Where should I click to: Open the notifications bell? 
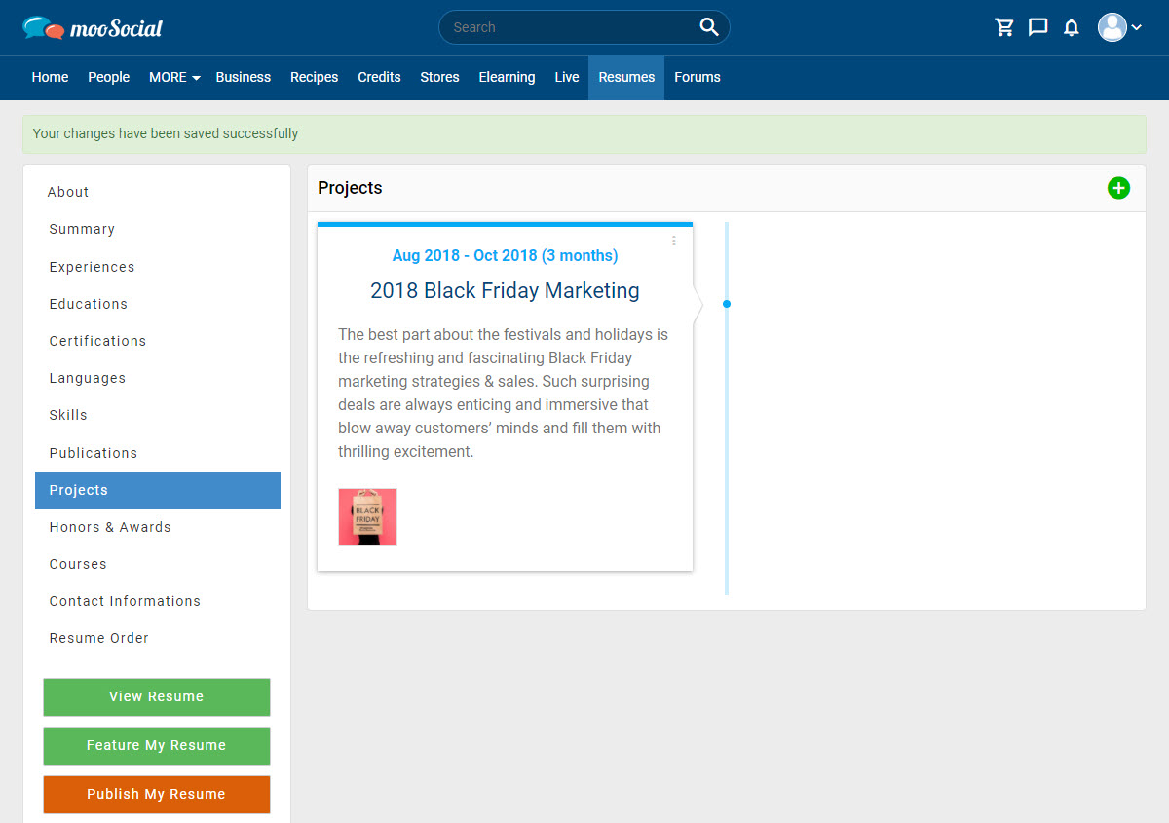tap(1072, 27)
